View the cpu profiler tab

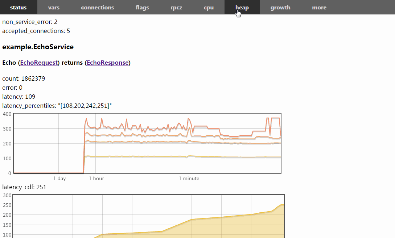click(x=209, y=7)
